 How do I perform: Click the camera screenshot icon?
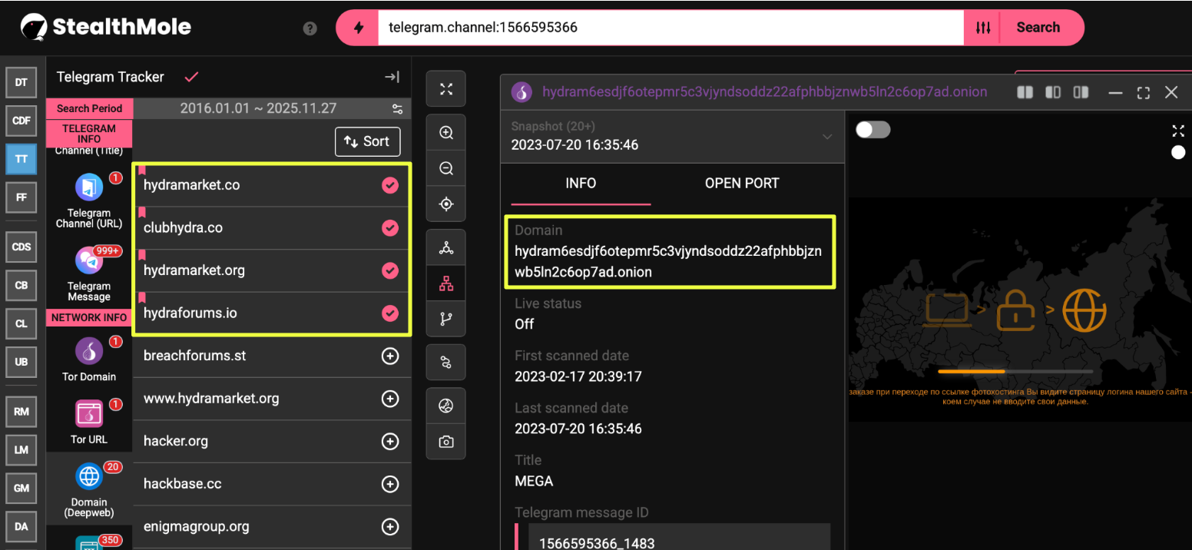(x=445, y=442)
